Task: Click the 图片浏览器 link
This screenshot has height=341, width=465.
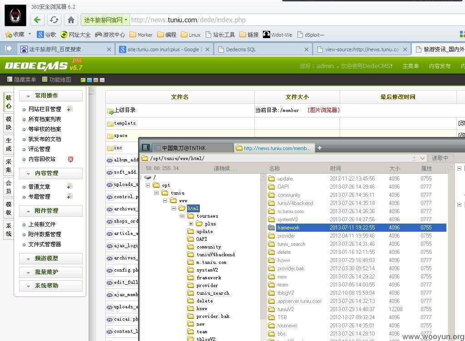Action: click(323, 110)
